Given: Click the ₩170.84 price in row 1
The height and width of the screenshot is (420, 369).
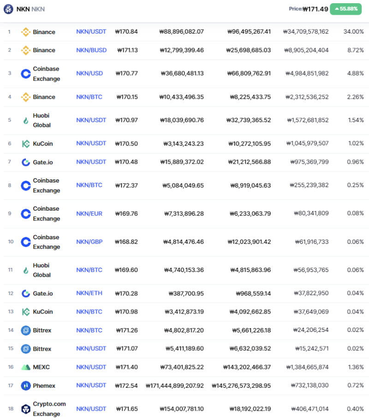Looking at the screenshot, I should click(126, 32).
